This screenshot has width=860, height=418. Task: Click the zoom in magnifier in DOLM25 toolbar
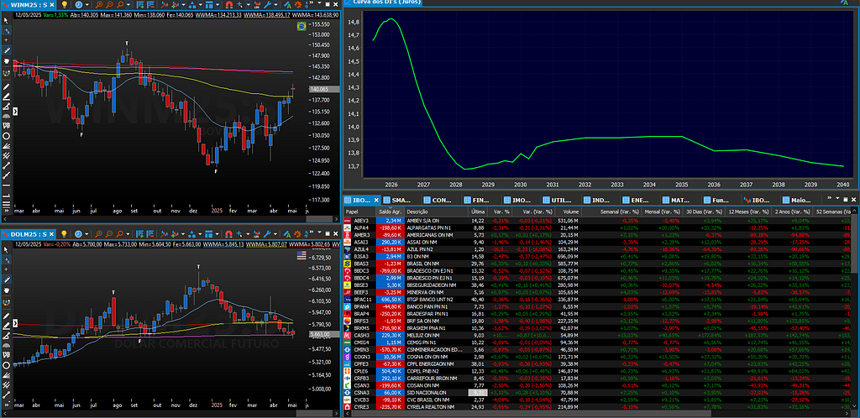pyautogui.click(x=99, y=233)
